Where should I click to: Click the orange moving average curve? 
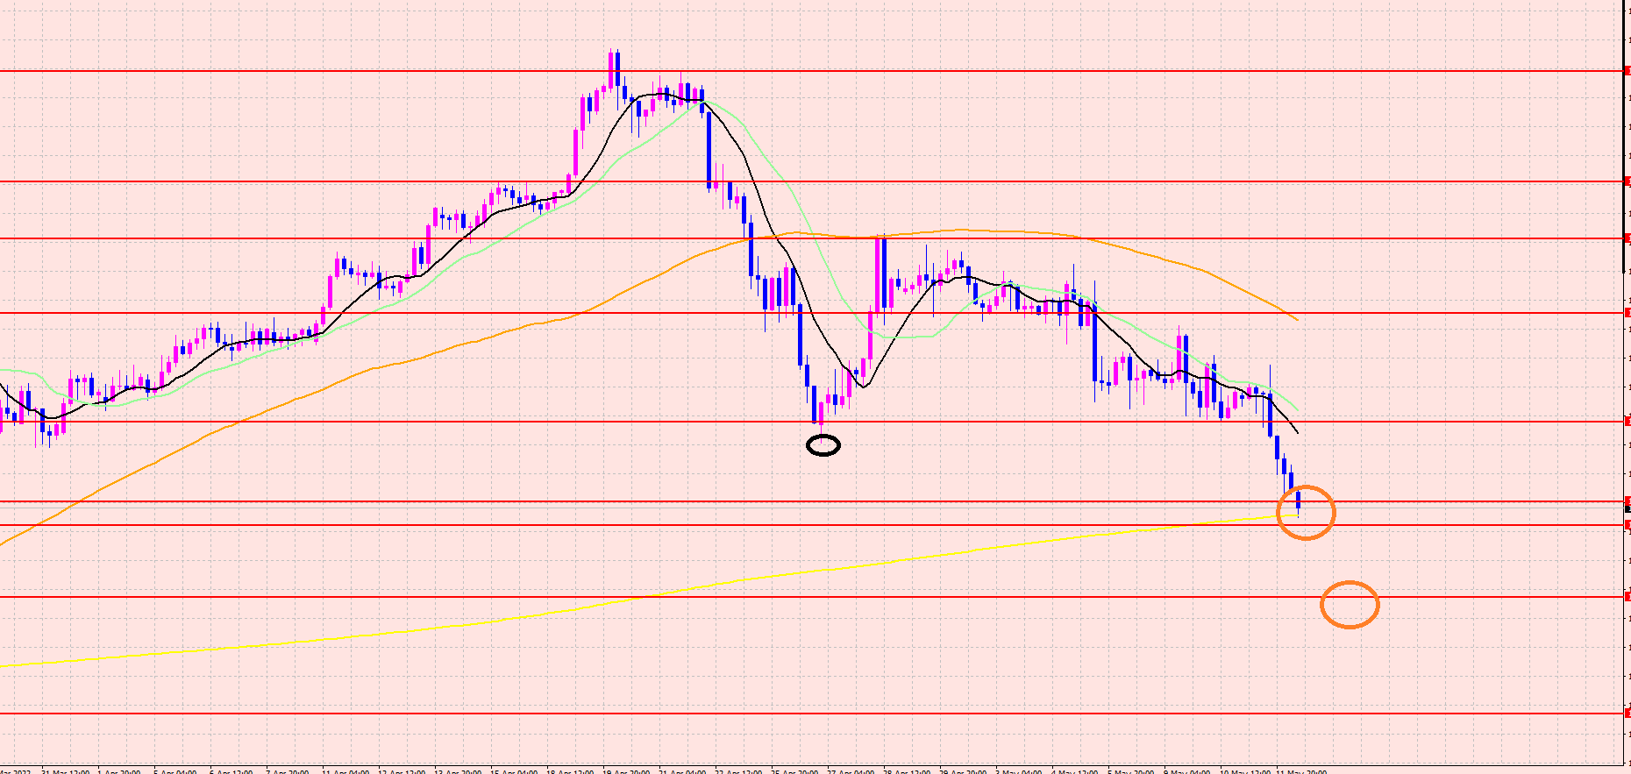click(x=965, y=231)
